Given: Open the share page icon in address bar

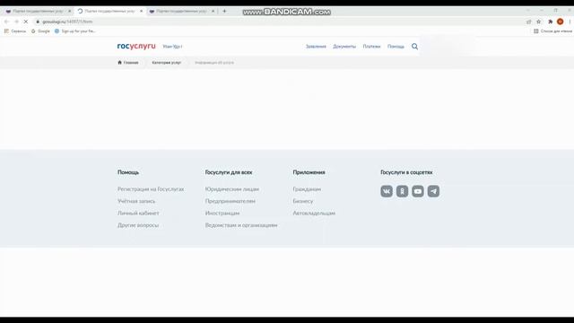Looking at the screenshot, I should (x=528, y=22).
